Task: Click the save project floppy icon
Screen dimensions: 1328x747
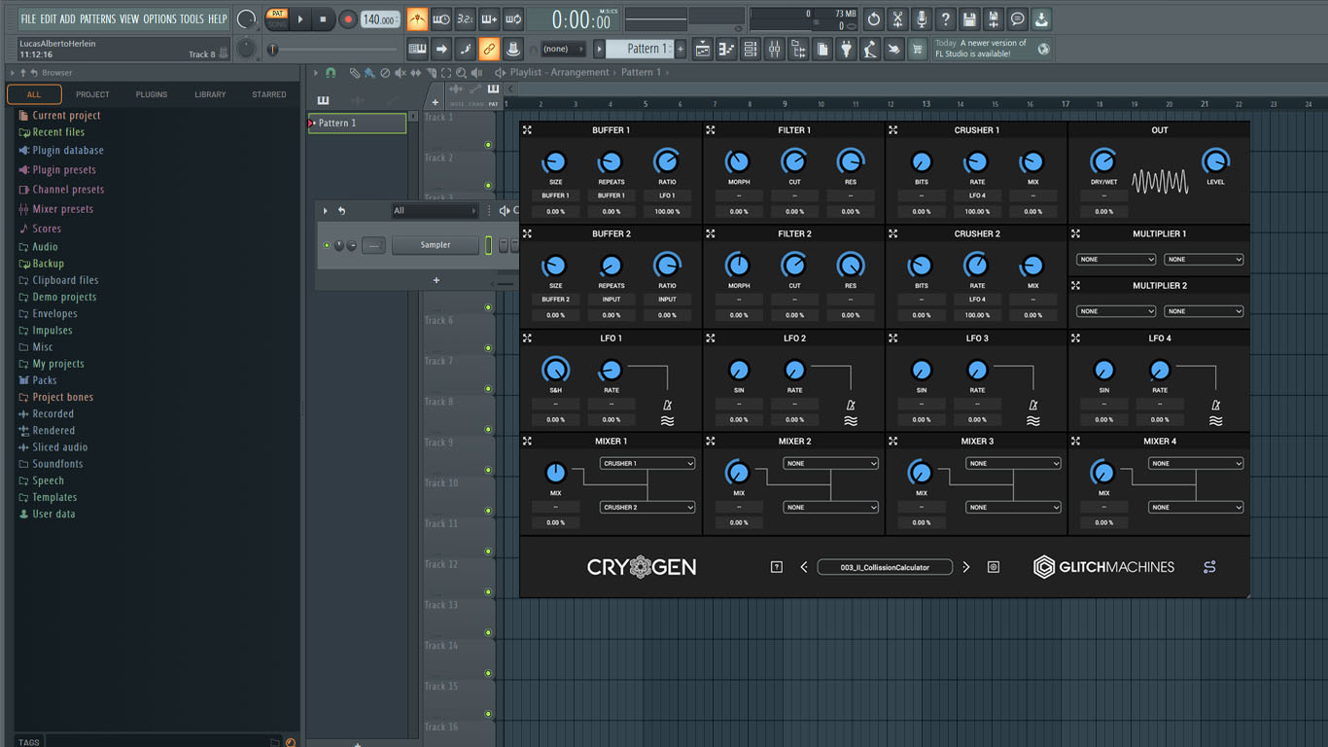Action: (x=969, y=19)
